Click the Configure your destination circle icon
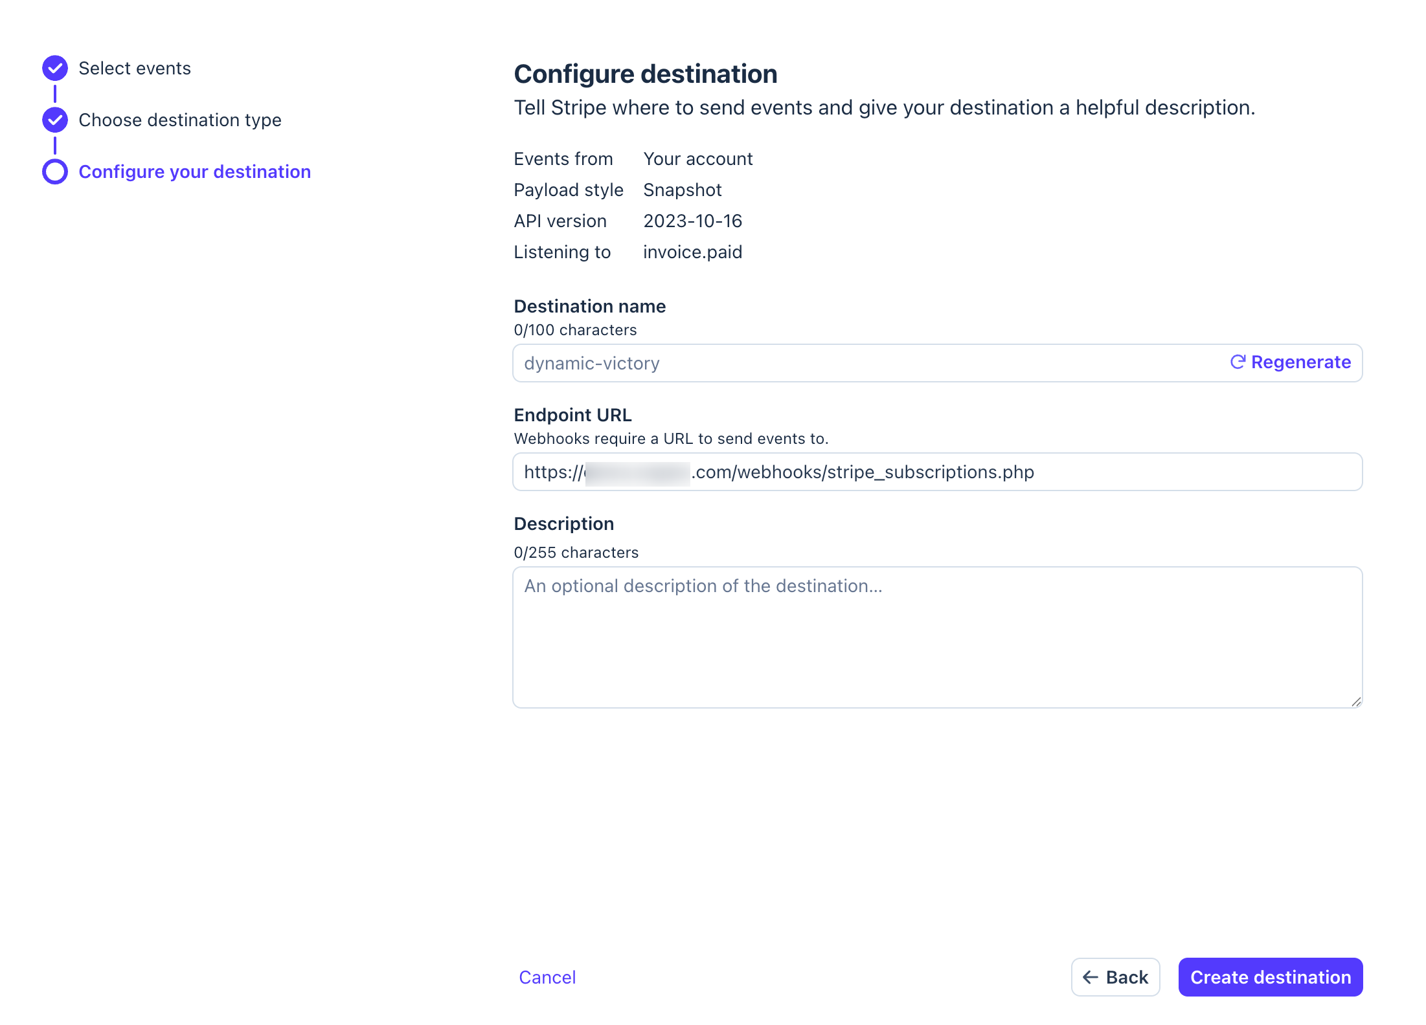 55,171
